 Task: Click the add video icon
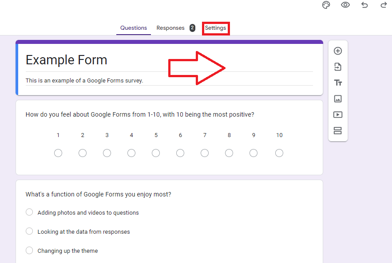[338, 115]
